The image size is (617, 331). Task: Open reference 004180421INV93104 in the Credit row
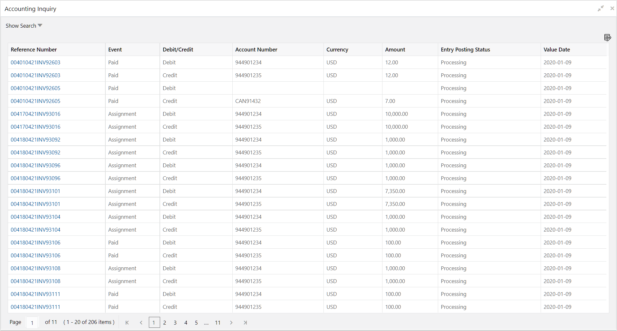35,230
